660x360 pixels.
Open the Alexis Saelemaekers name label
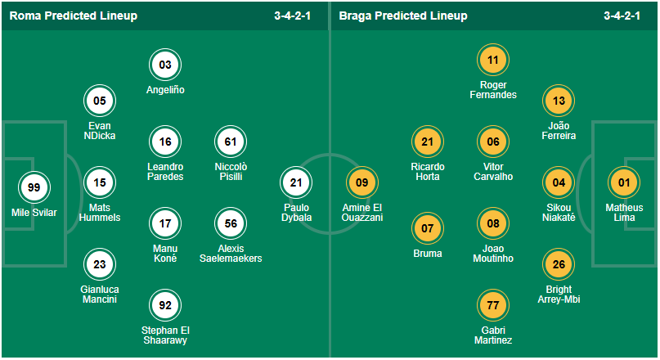tap(231, 253)
